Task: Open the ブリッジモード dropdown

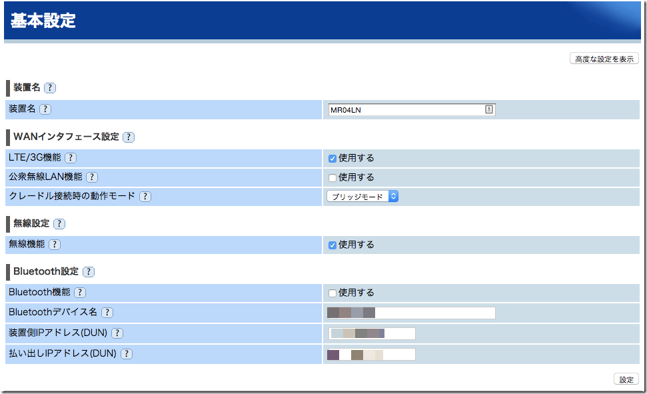Action: tap(362, 197)
